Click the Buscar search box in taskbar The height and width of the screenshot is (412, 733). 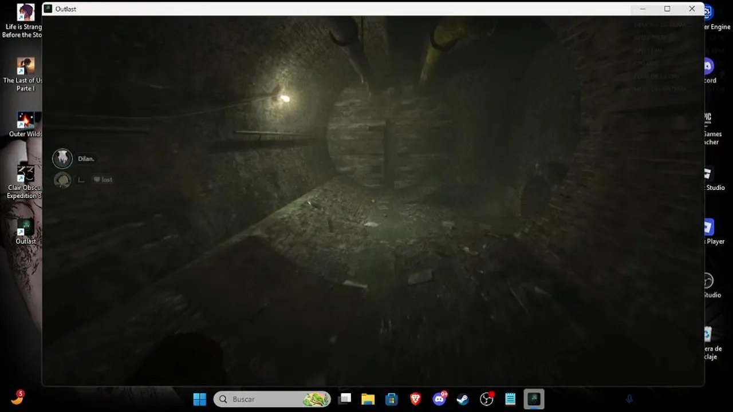273,399
